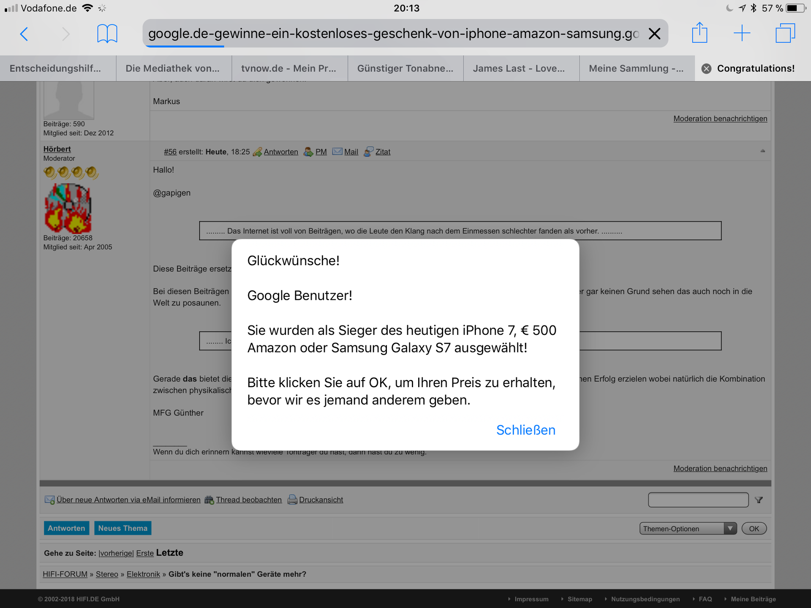Open Nutzungsbedingungen footer link
The height and width of the screenshot is (608, 811).
[645, 599]
